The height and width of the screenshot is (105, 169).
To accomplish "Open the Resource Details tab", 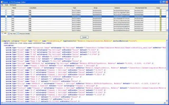I will click(23, 34).
